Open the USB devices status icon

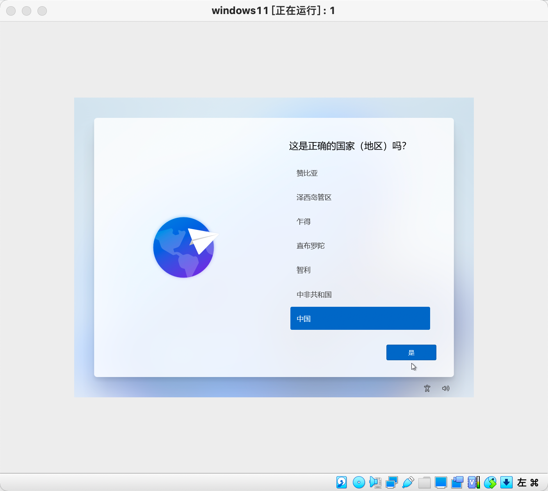click(x=408, y=482)
